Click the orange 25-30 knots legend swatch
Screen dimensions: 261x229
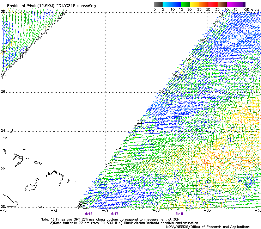(204, 4)
